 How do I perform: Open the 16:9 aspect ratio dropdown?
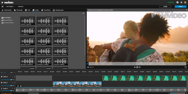pos(91,67)
